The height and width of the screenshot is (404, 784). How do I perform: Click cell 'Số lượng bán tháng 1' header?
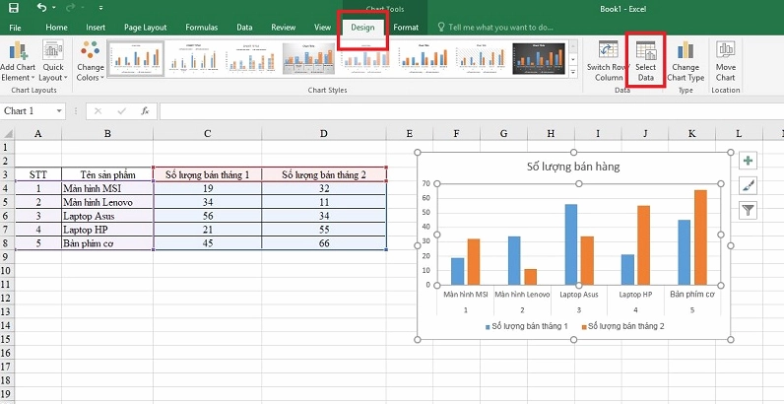click(x=208, y=174)
